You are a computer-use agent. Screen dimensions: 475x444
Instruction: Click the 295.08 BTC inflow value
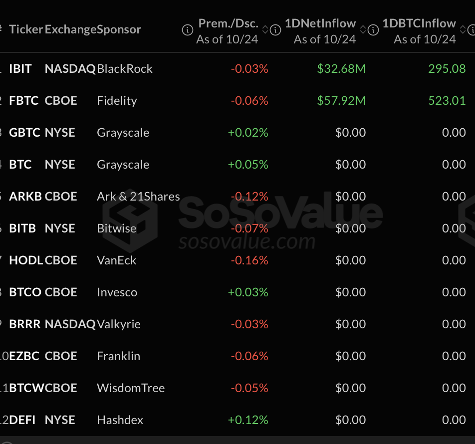[x=447, y=69]
